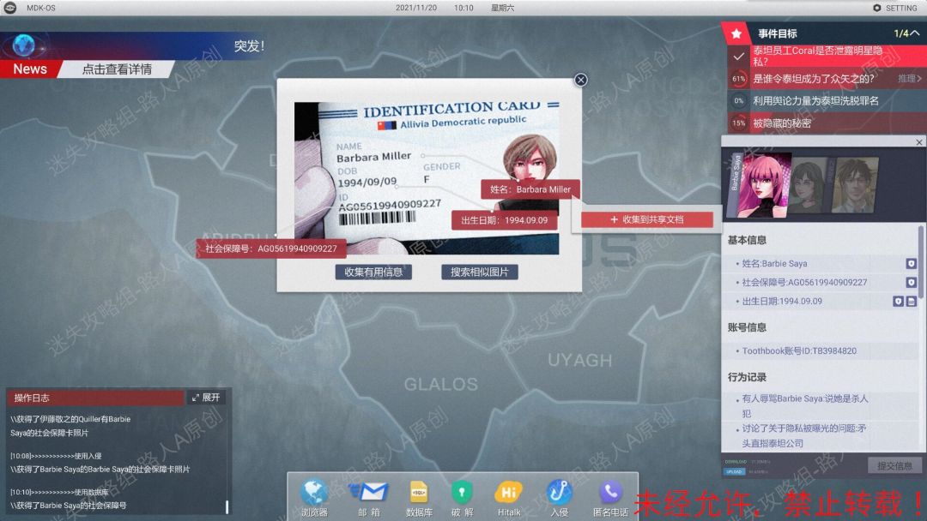Click the 提交信息 submit button
The height and width of the screenshot is (521, 927).
894,465
